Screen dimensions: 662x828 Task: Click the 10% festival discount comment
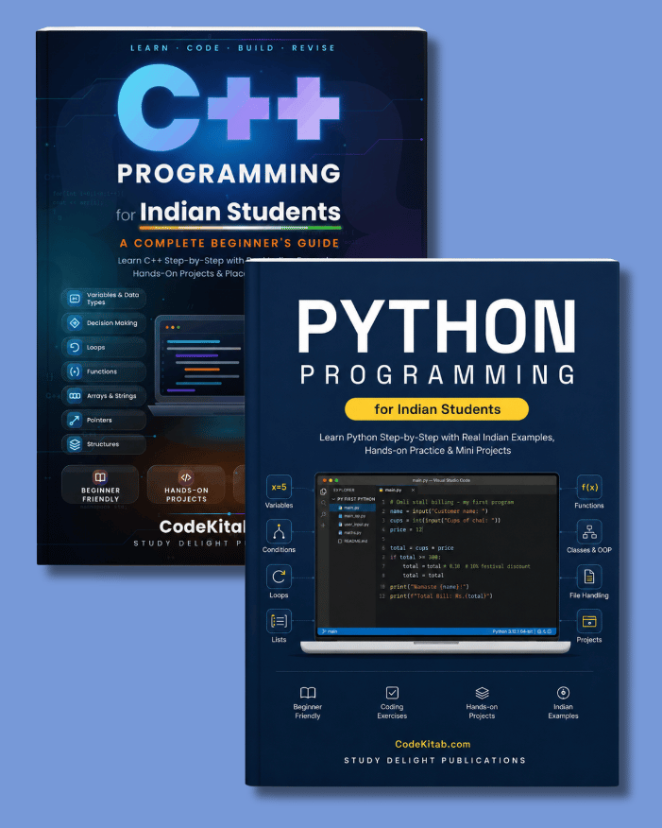497,566
